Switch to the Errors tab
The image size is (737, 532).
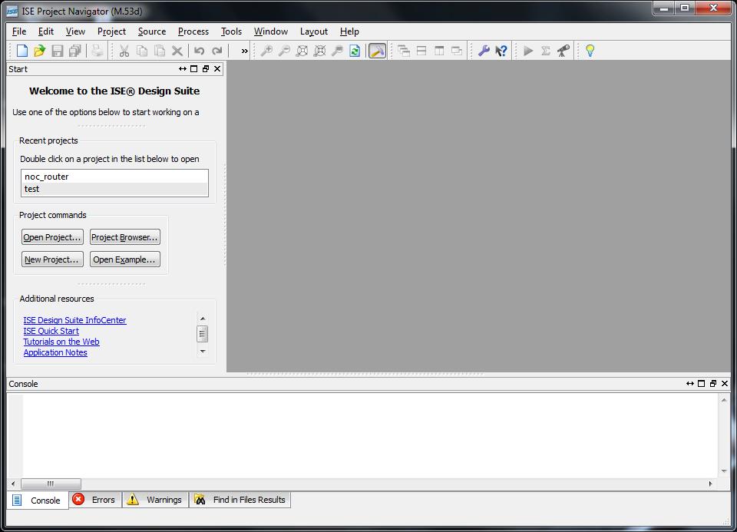point(95,500)
